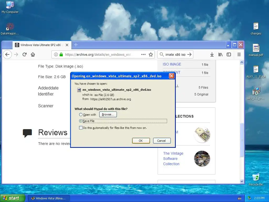269x202 pixels.
Task: Show site information via the info icon
Action: [x=56, y=54]
